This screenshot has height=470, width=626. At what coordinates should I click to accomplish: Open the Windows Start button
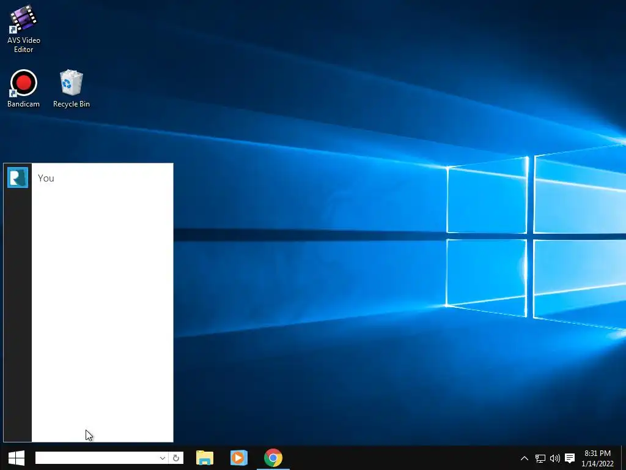17,458
